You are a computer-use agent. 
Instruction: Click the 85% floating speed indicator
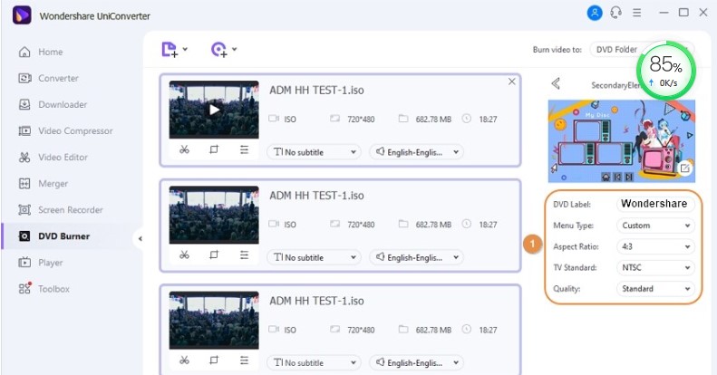tap(665, 70)
